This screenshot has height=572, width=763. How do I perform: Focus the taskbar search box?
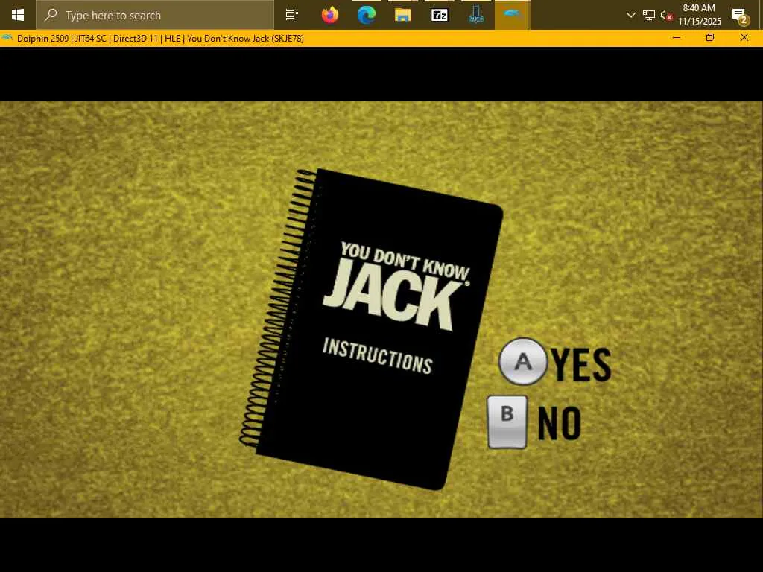(x=155, y=15)
